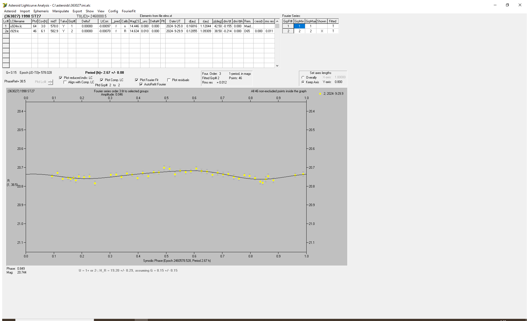
Task: Click the LCfilename column header
Action: pos(20,21)
